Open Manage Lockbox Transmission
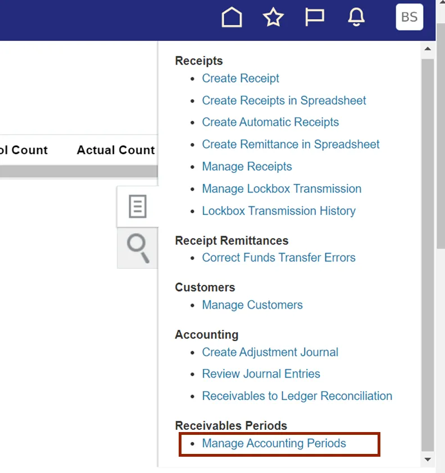 [x=281, y=189]
